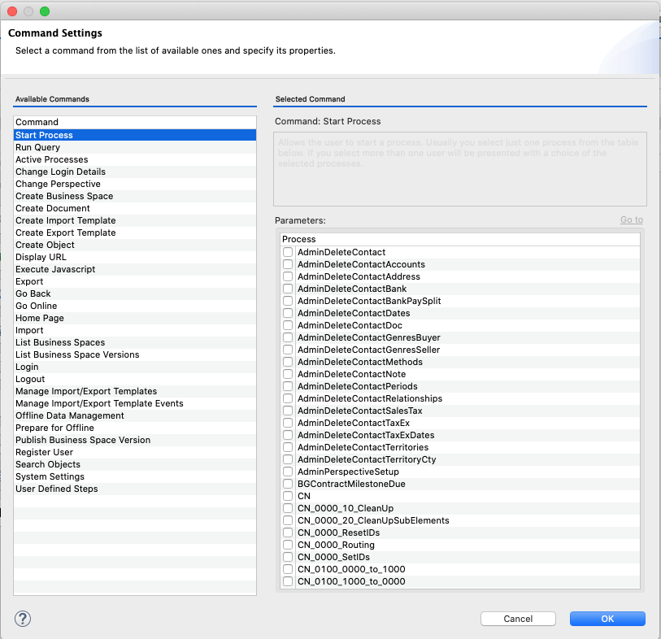Click the CN_0000_ResetIDs process name
Viewport: 661px width, 639px height.
click(x=338, y=532)
